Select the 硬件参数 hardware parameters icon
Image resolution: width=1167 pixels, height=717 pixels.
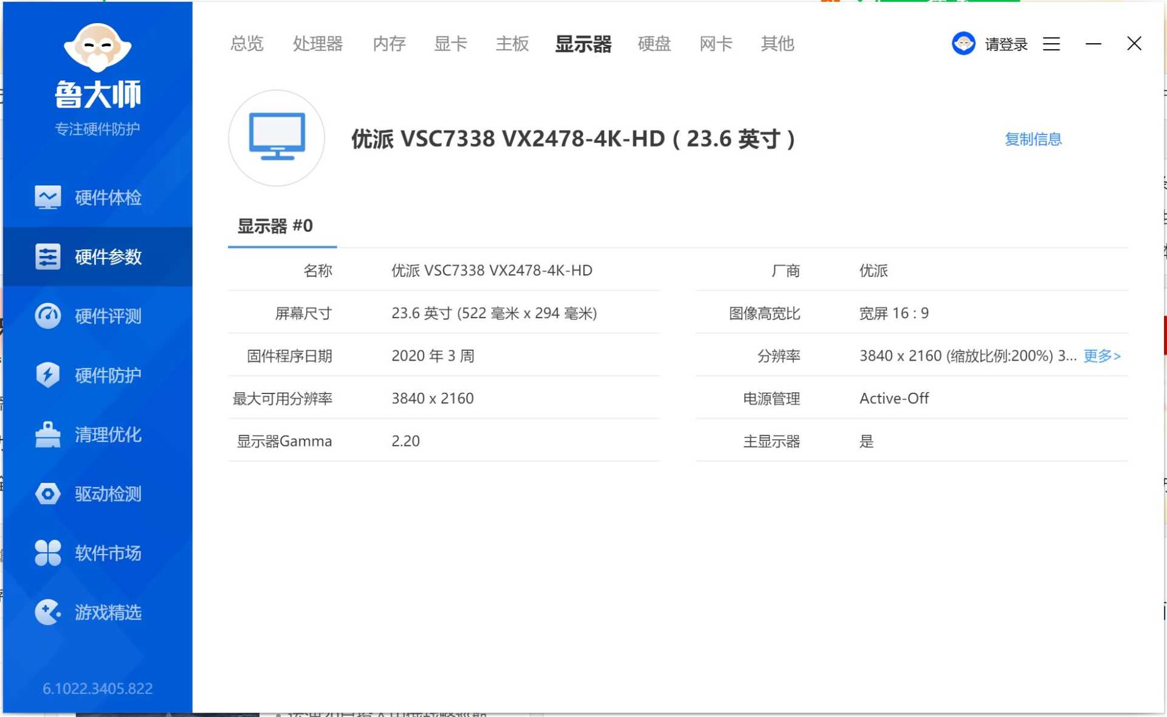(x=49, y=257)
